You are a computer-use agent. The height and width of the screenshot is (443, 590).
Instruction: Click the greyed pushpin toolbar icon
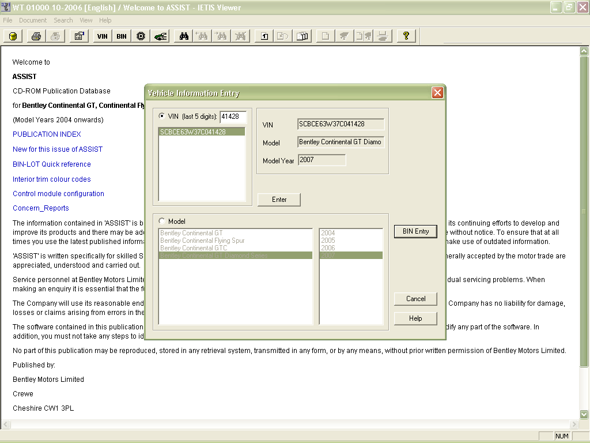(345, 36)
